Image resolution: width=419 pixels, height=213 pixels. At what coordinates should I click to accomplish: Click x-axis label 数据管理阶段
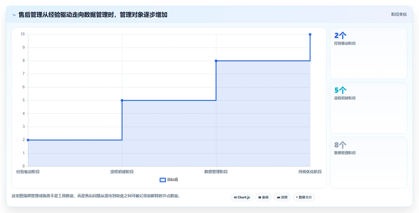216,172
